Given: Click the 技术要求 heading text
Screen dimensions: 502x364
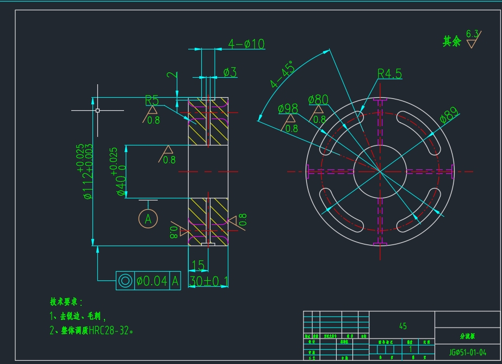Looking at the screenshot, I should tap(66, 302).
